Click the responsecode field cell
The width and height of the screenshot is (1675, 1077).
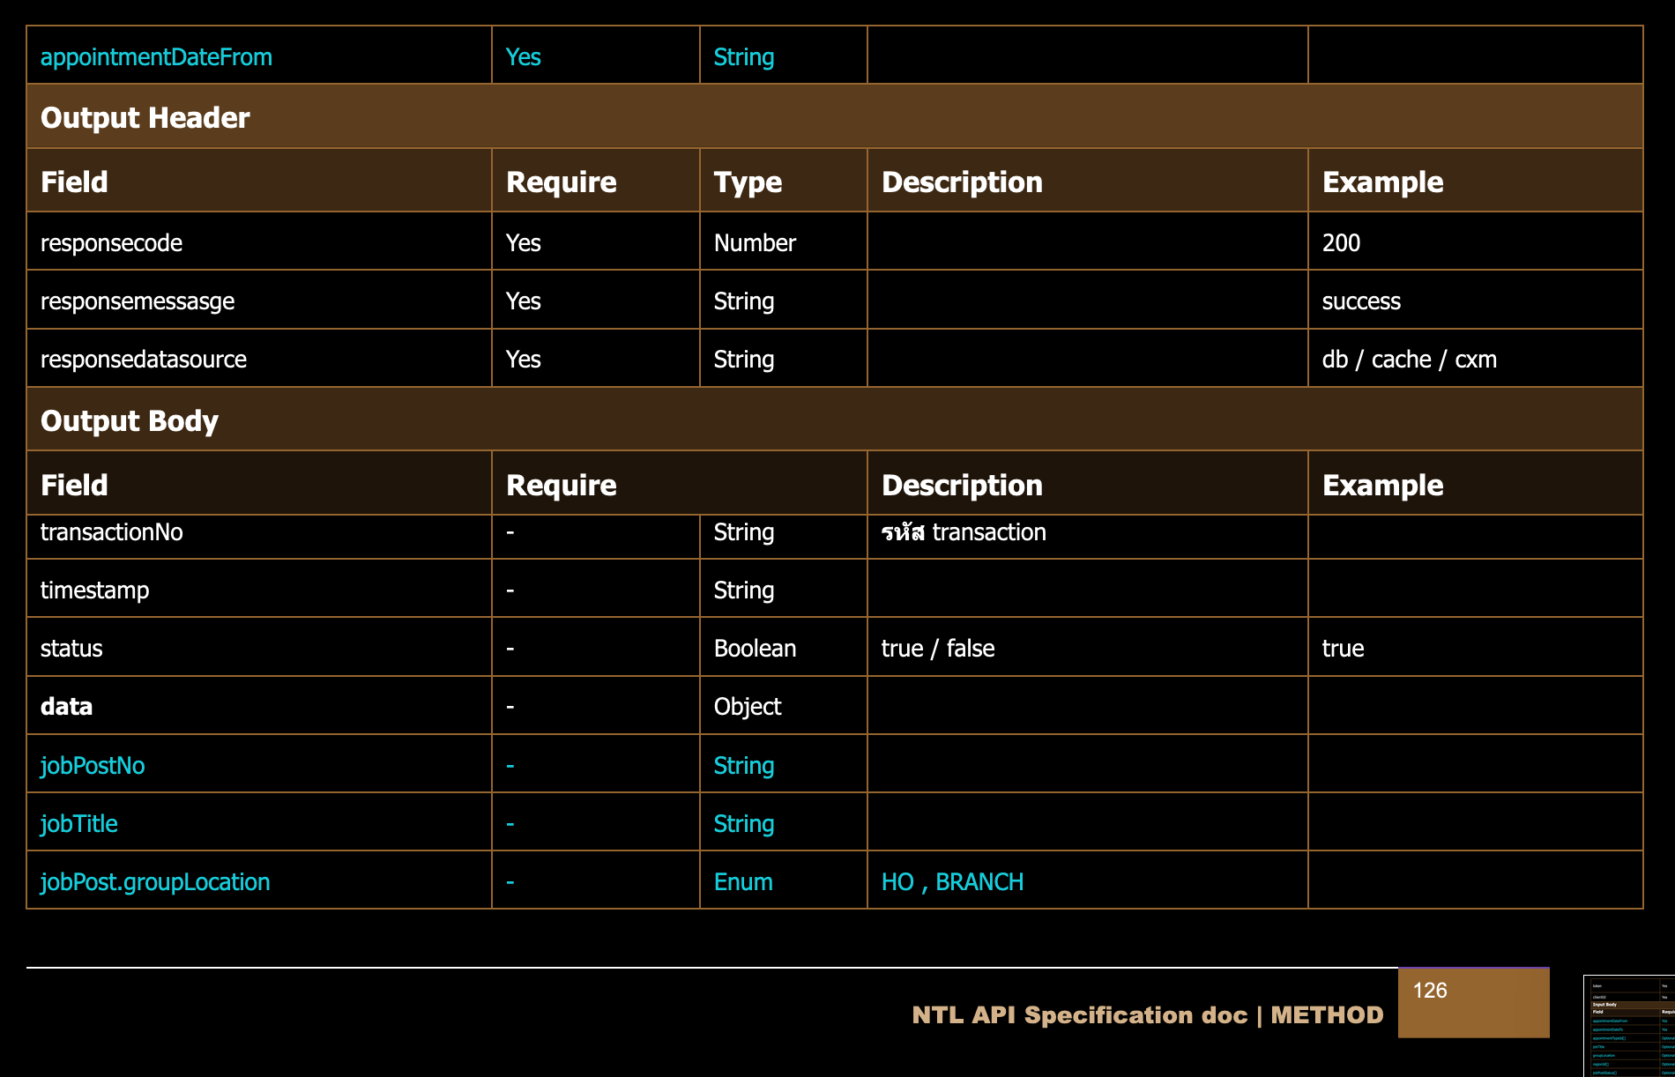click(112, 243)
